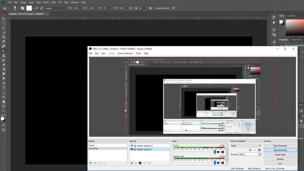Toggle clean brush after each stroke

click(x=41, y=8)
